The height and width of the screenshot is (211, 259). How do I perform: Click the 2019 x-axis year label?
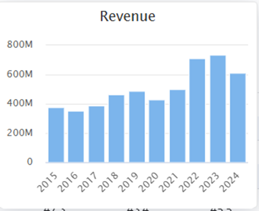128,182
